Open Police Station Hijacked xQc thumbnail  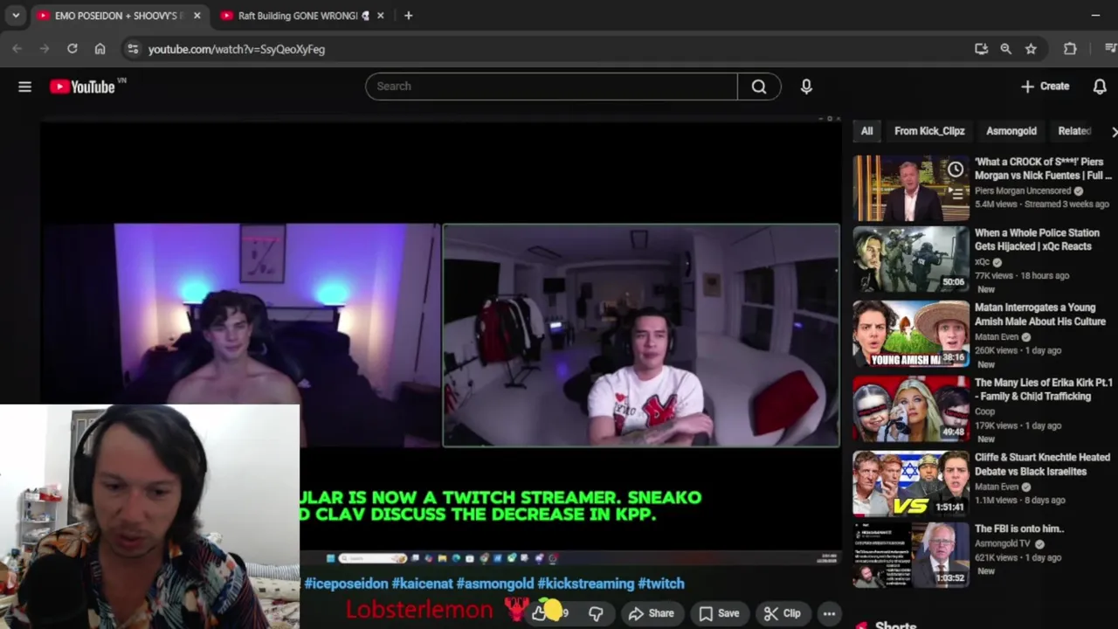coord(911,259)
